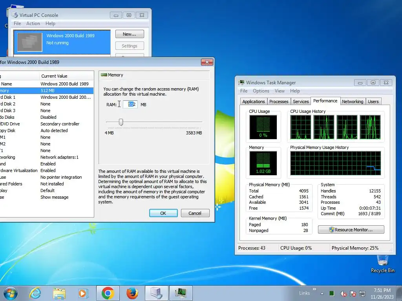The height and width of the screenshot is (301, 402).
Task: Switch to the Services tab
Action: (x=301, y=102)
